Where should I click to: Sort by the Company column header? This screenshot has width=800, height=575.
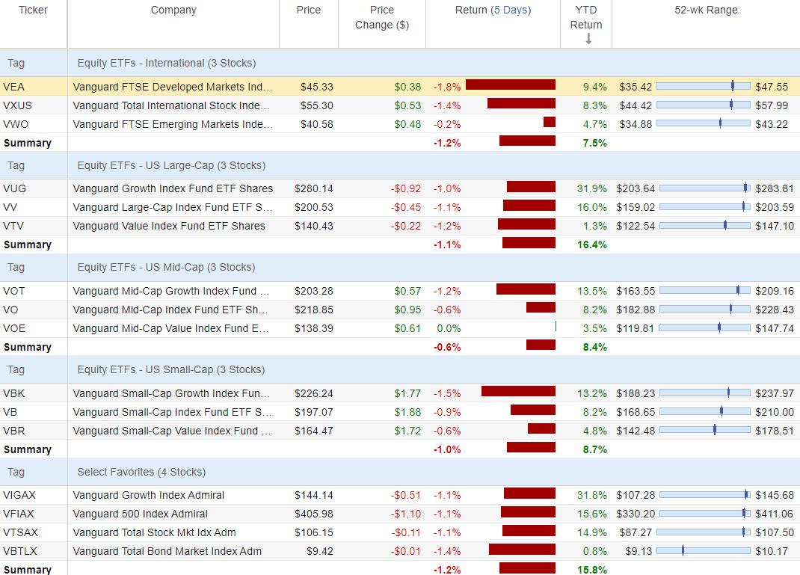[173, 10]
